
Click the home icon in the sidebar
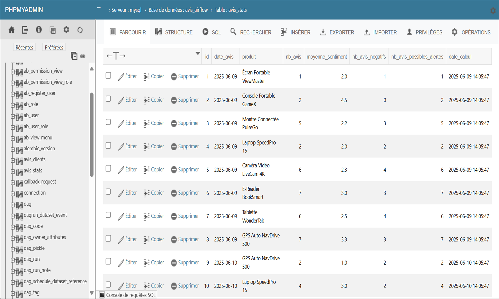(11, 30)
